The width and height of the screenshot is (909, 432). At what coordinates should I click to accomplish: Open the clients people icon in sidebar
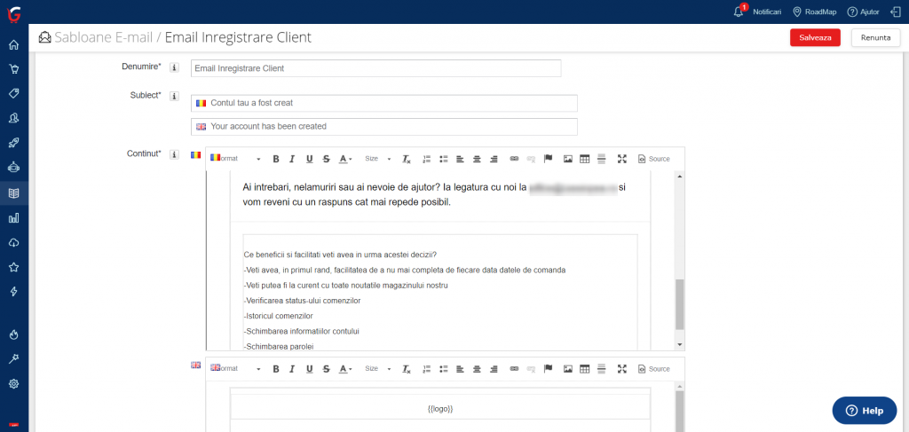tap(14, 118)
